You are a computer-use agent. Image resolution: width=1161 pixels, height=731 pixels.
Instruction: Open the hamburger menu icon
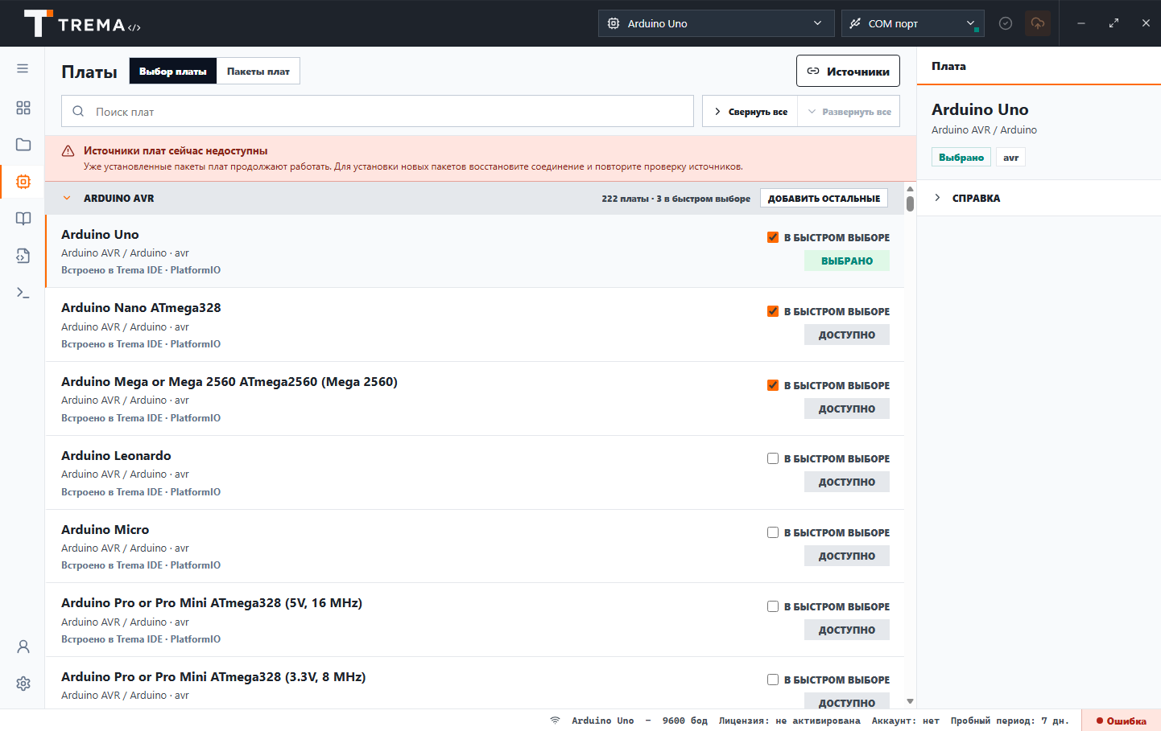pyautogui.click(x=23, y=68)
